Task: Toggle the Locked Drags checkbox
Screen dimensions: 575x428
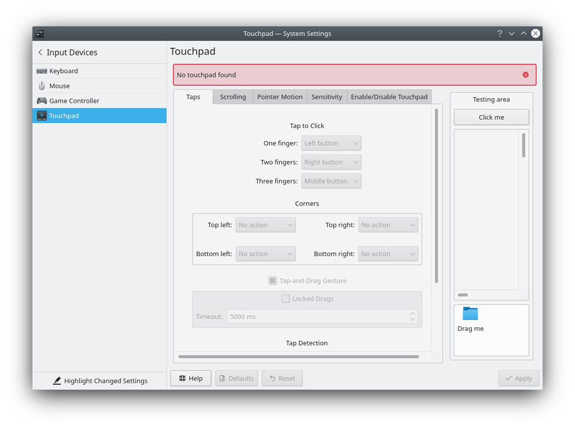Action: 285,298
